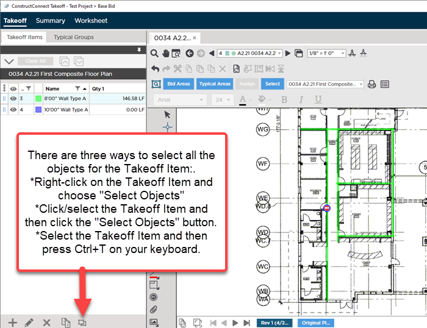Click the delete takeoff item X icon
This screenshot has width=427, height=328.
tap(46, 323)
